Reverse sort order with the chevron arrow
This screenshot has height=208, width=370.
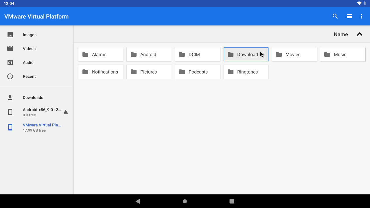tap(360, 34)
